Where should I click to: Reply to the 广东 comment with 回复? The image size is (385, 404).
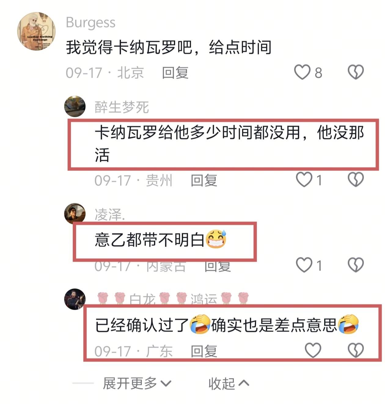[x=204, y=351]
